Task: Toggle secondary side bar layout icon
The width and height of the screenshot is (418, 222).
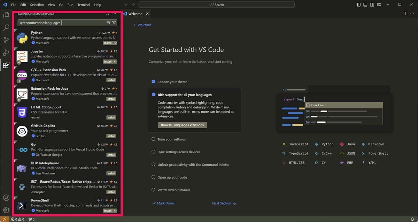Action: click(372, 5)
